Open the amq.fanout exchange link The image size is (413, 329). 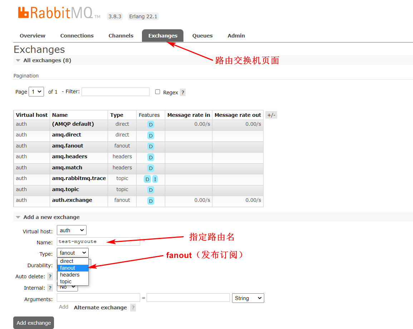pos(68,146)
